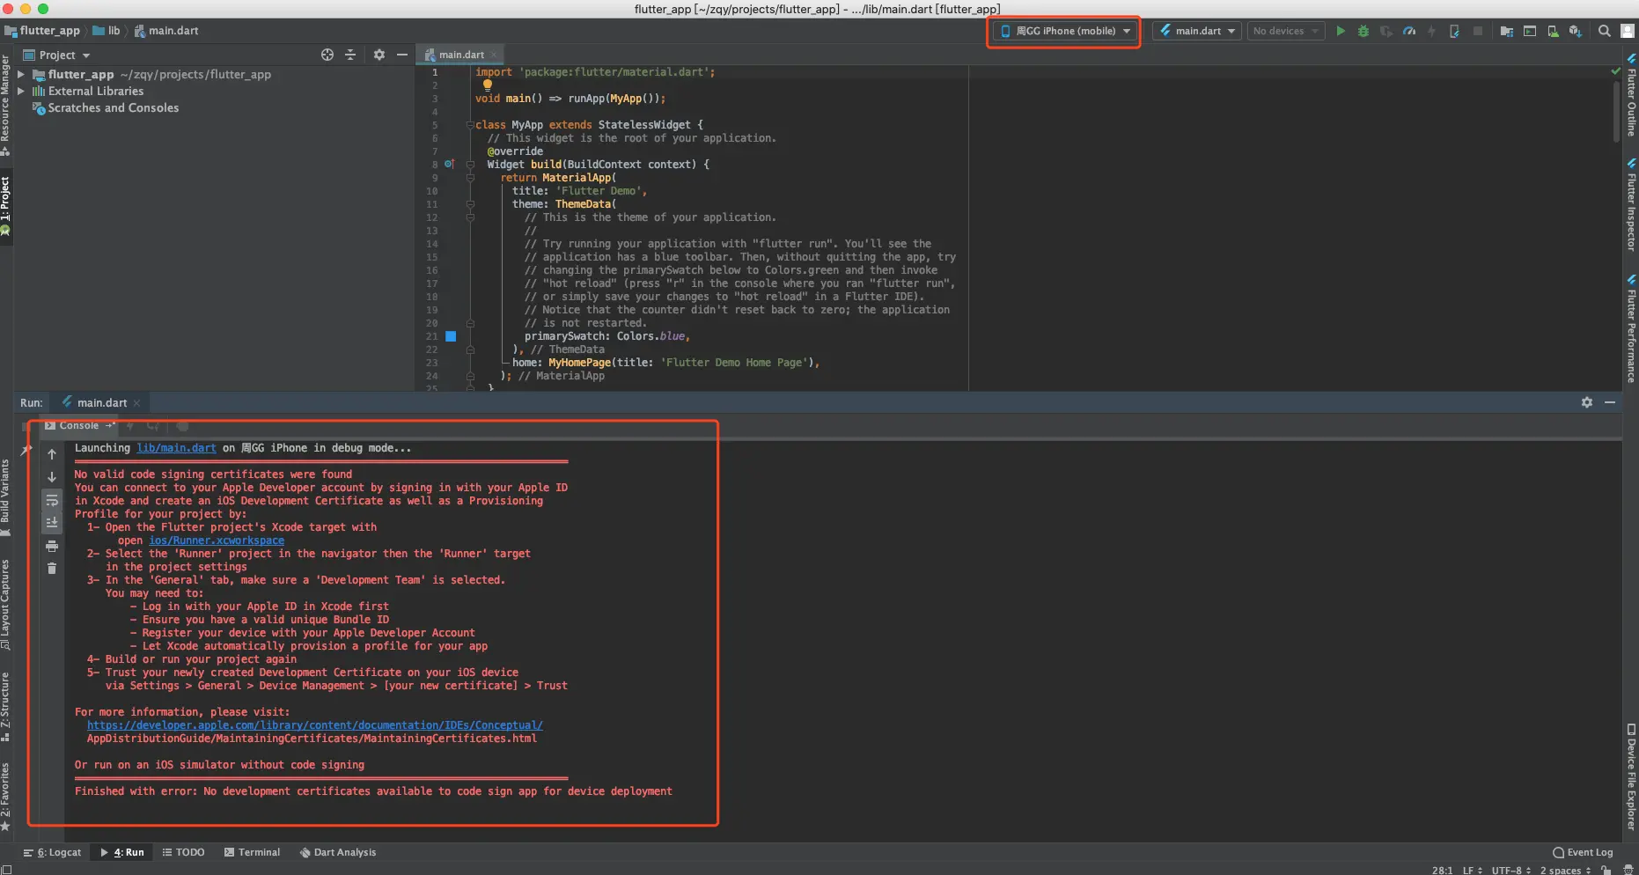This screenshot has height=875, width=1639.
Task: Click the Flutter hot reload lightning icon
Action: coord(1432,31)
